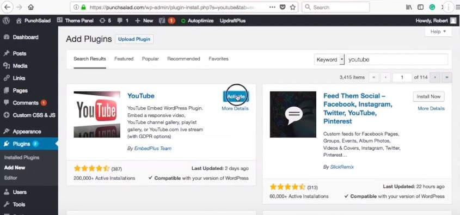Select the Search Results tab

click(x=90, y=59)
